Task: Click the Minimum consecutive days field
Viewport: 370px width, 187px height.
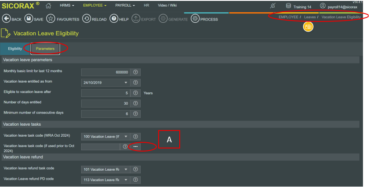Action: [x=106, y=114]
